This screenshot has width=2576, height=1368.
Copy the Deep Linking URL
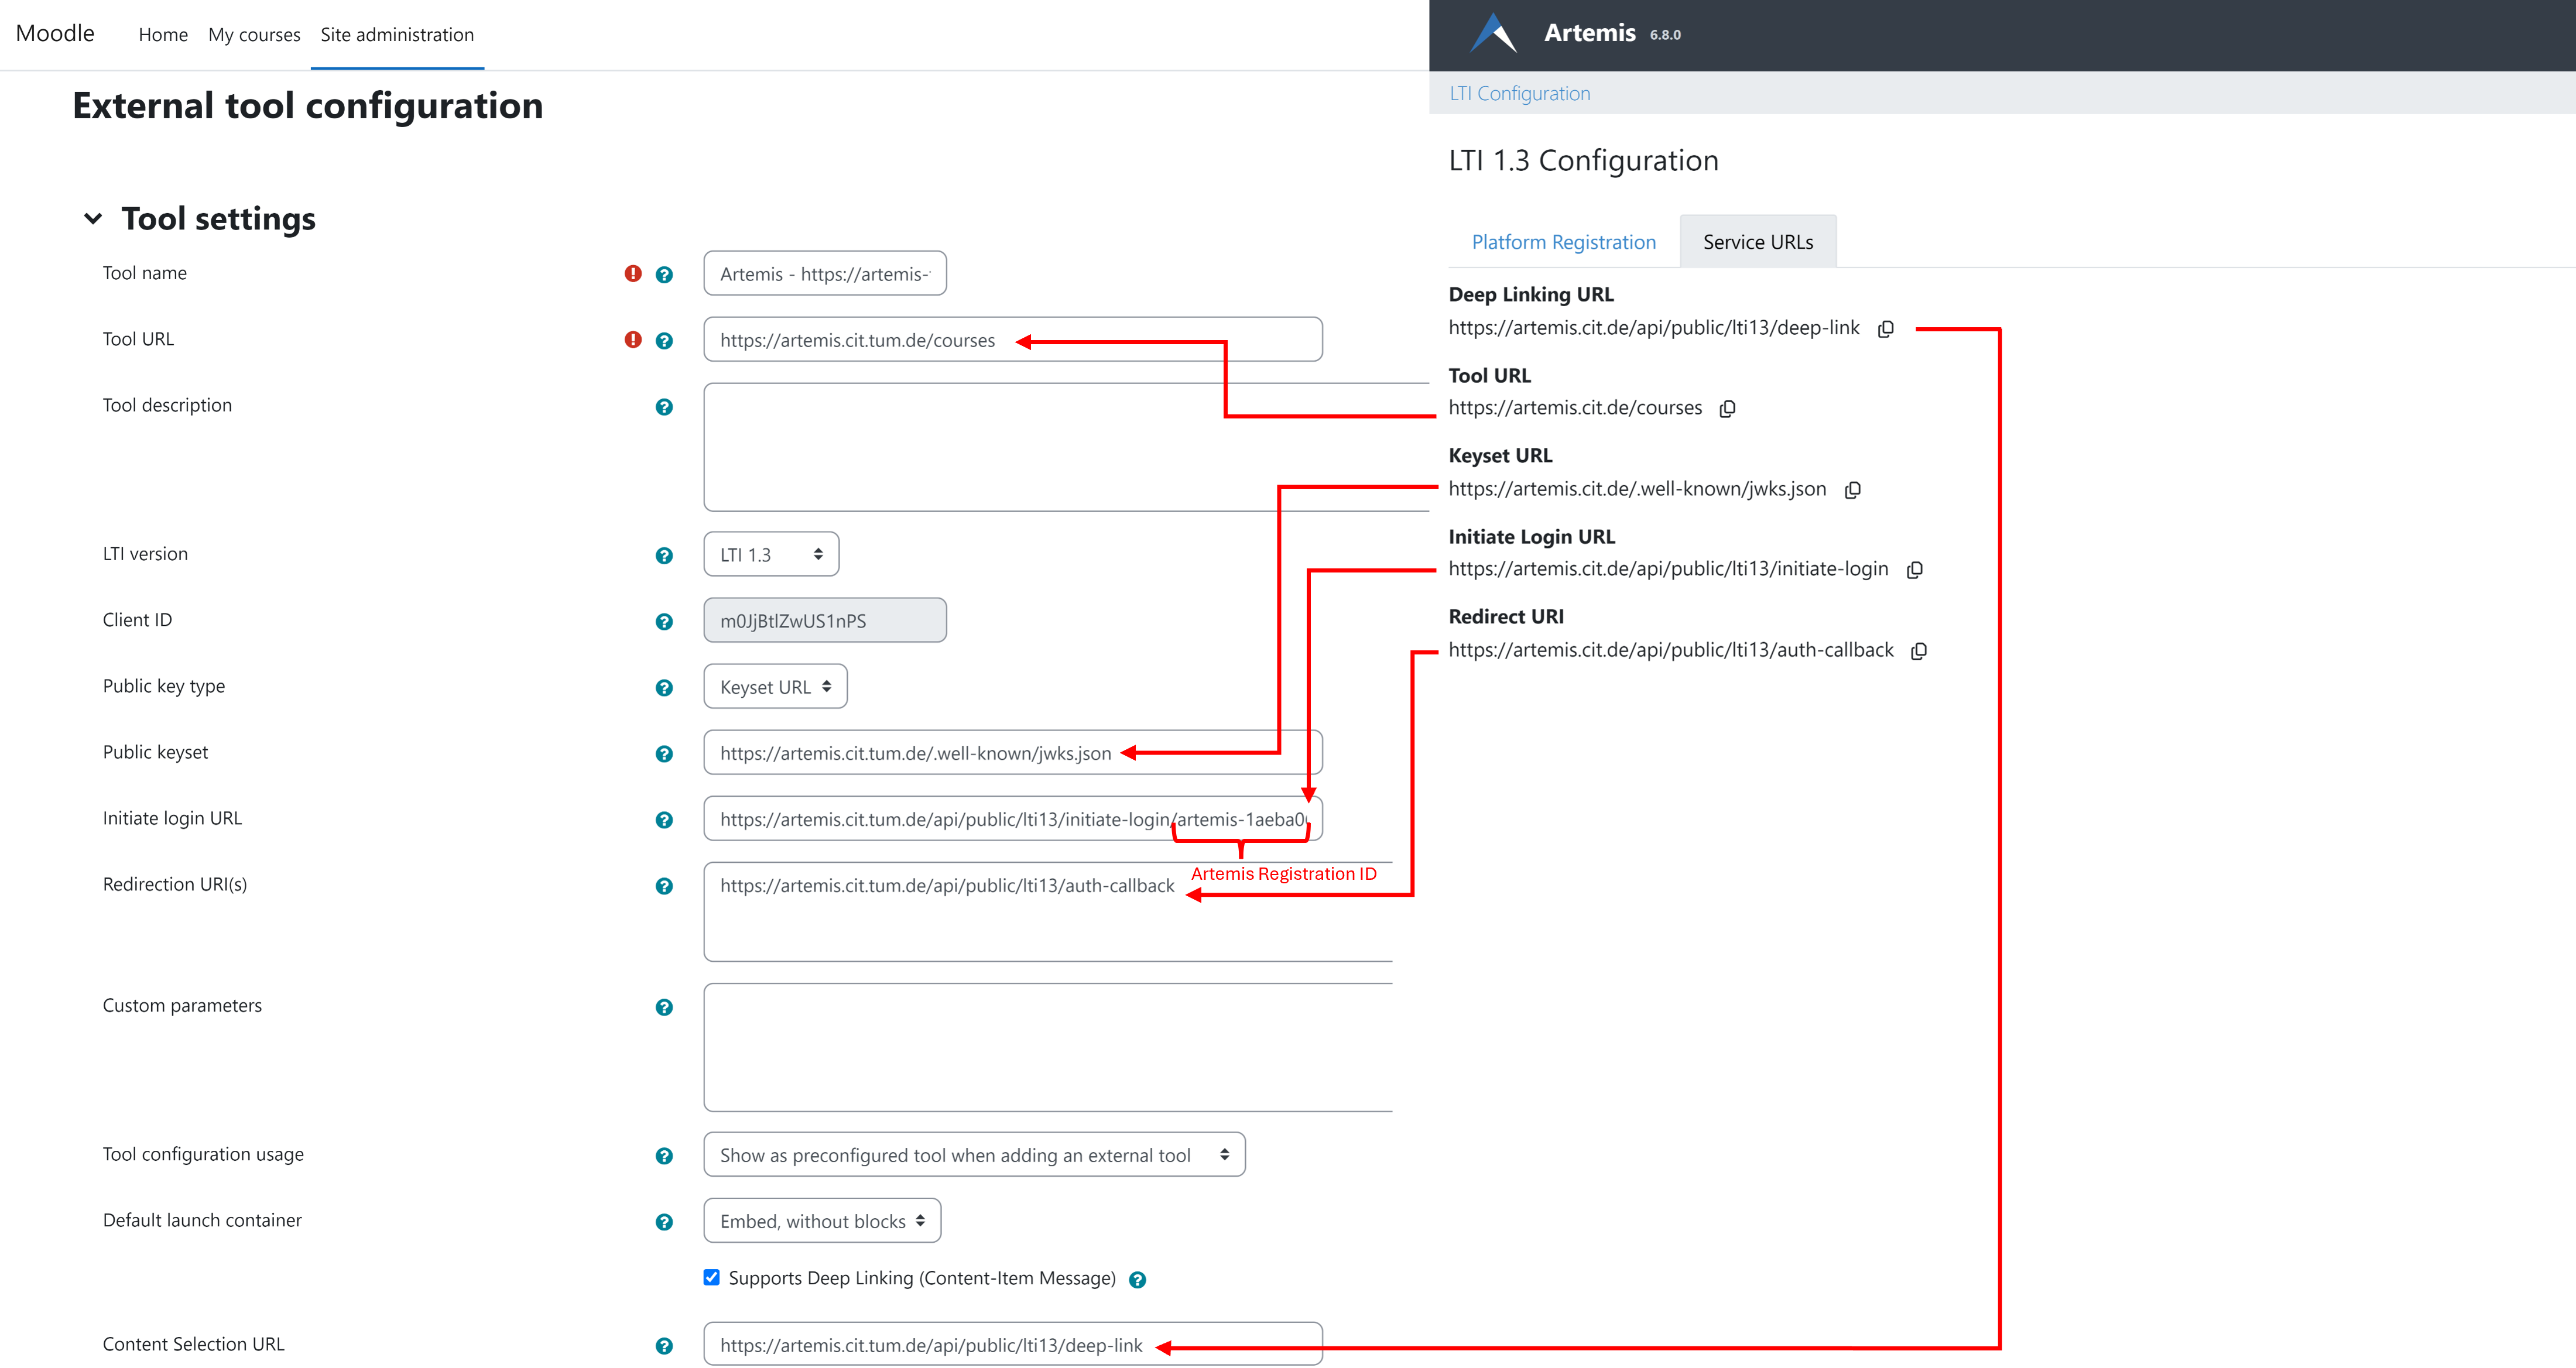click(1885, 329)
